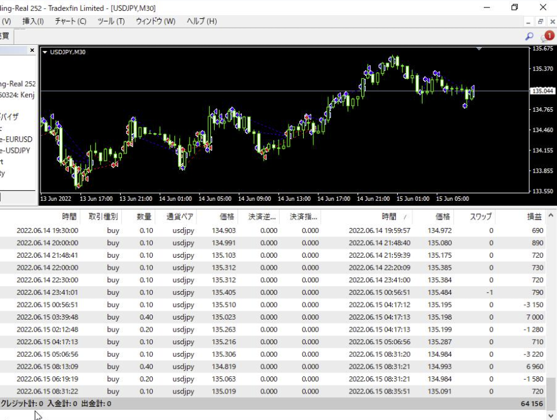
Task: Select the trade opened 2022.06.14 22:00:00
Action: point(273,268)
